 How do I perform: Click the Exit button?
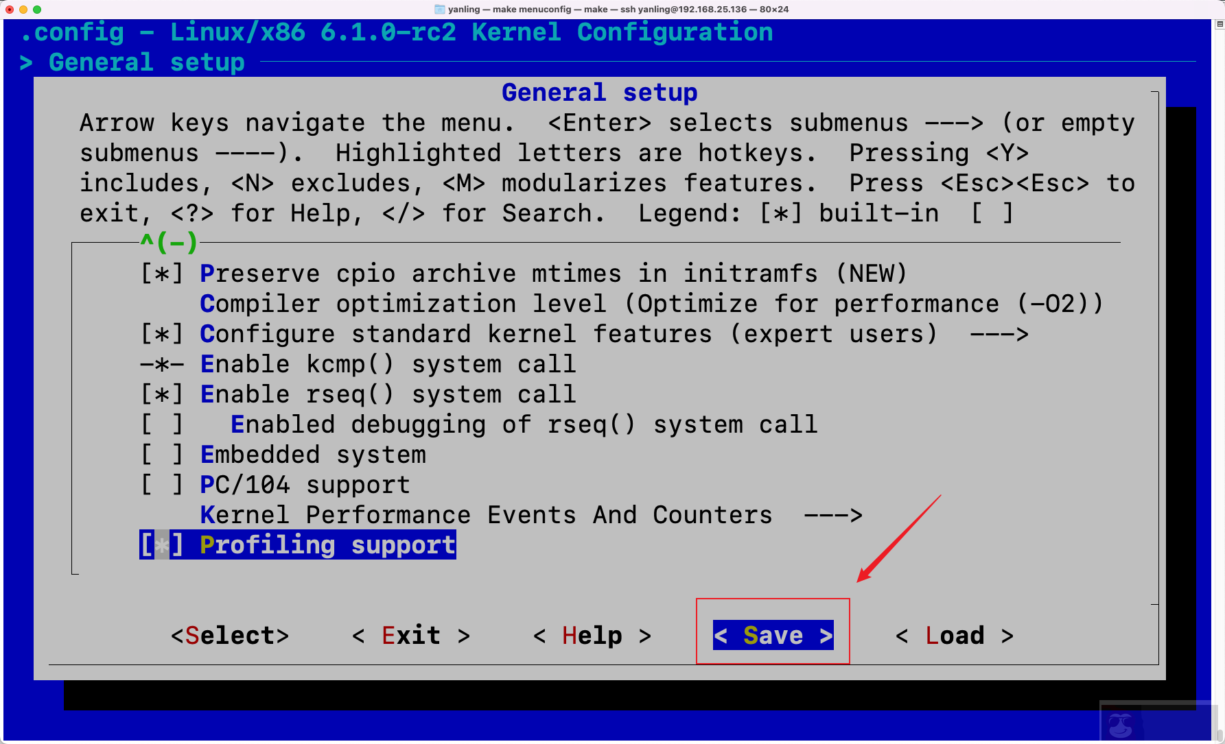click(411, 635)
